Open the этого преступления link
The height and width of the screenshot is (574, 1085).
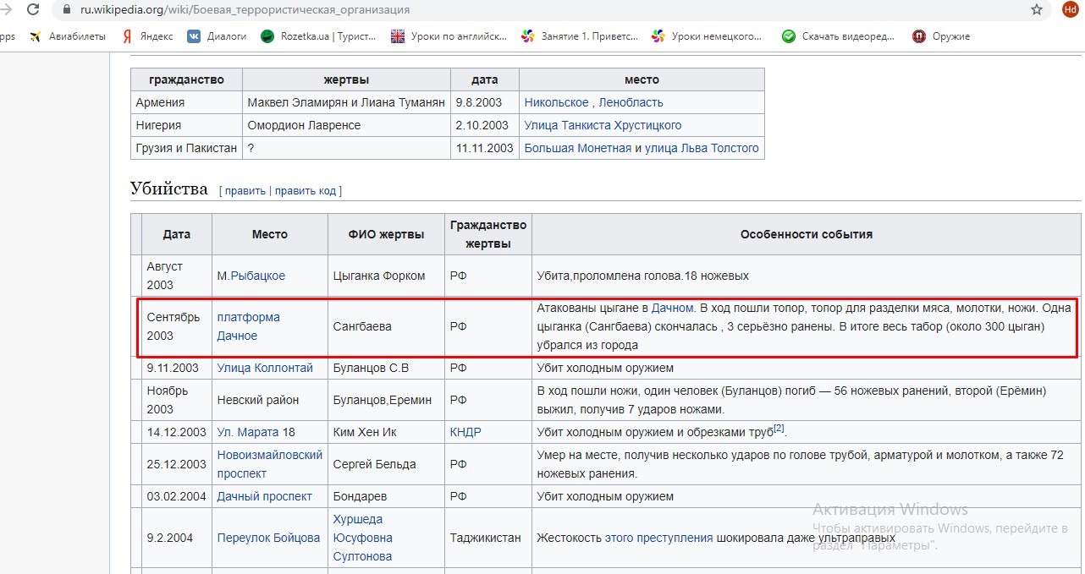658,538
